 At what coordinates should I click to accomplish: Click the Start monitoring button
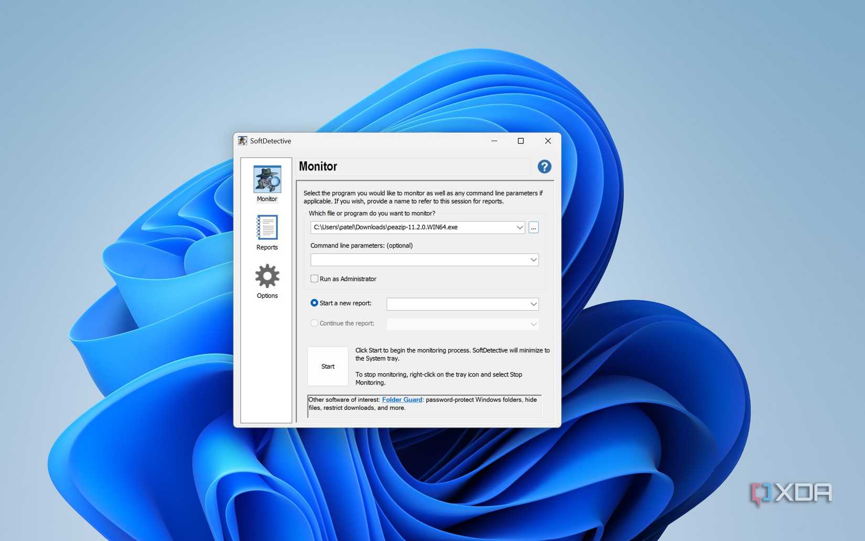click(328, 366)
